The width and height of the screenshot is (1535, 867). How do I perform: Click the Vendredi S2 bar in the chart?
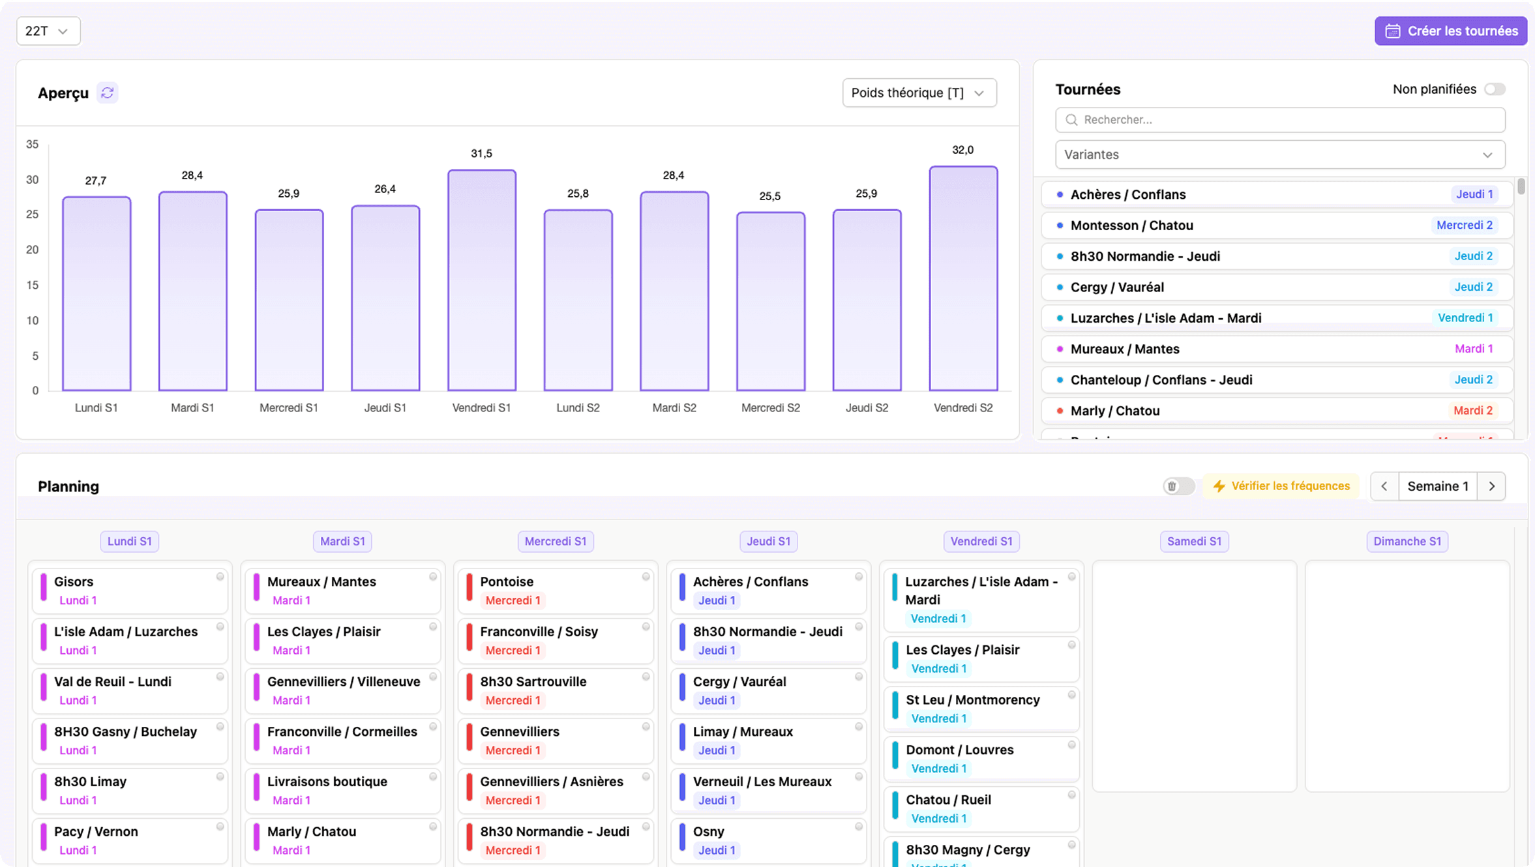(x=963, y=279)
